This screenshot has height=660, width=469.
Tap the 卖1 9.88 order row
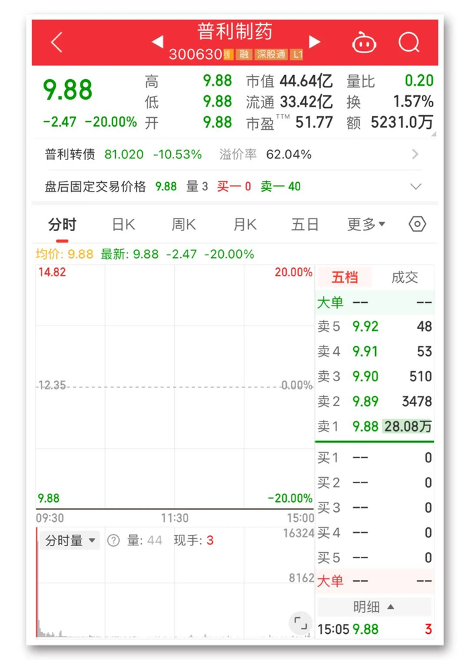[x=375, y=426]
